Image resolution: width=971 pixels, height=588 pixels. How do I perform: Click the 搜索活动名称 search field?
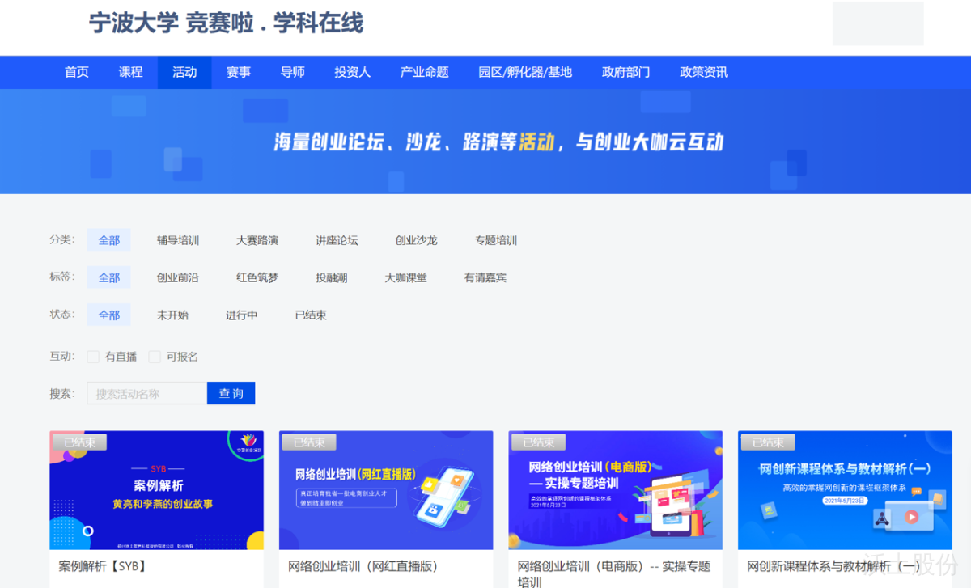[146, 393]
